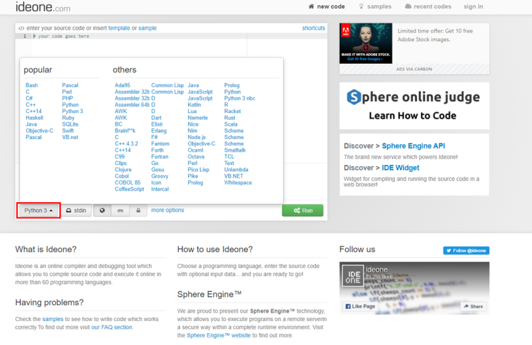This screenshot has height=345, width=532.
Task: Choose Smalltalk language
Action: tap(235, 150)
